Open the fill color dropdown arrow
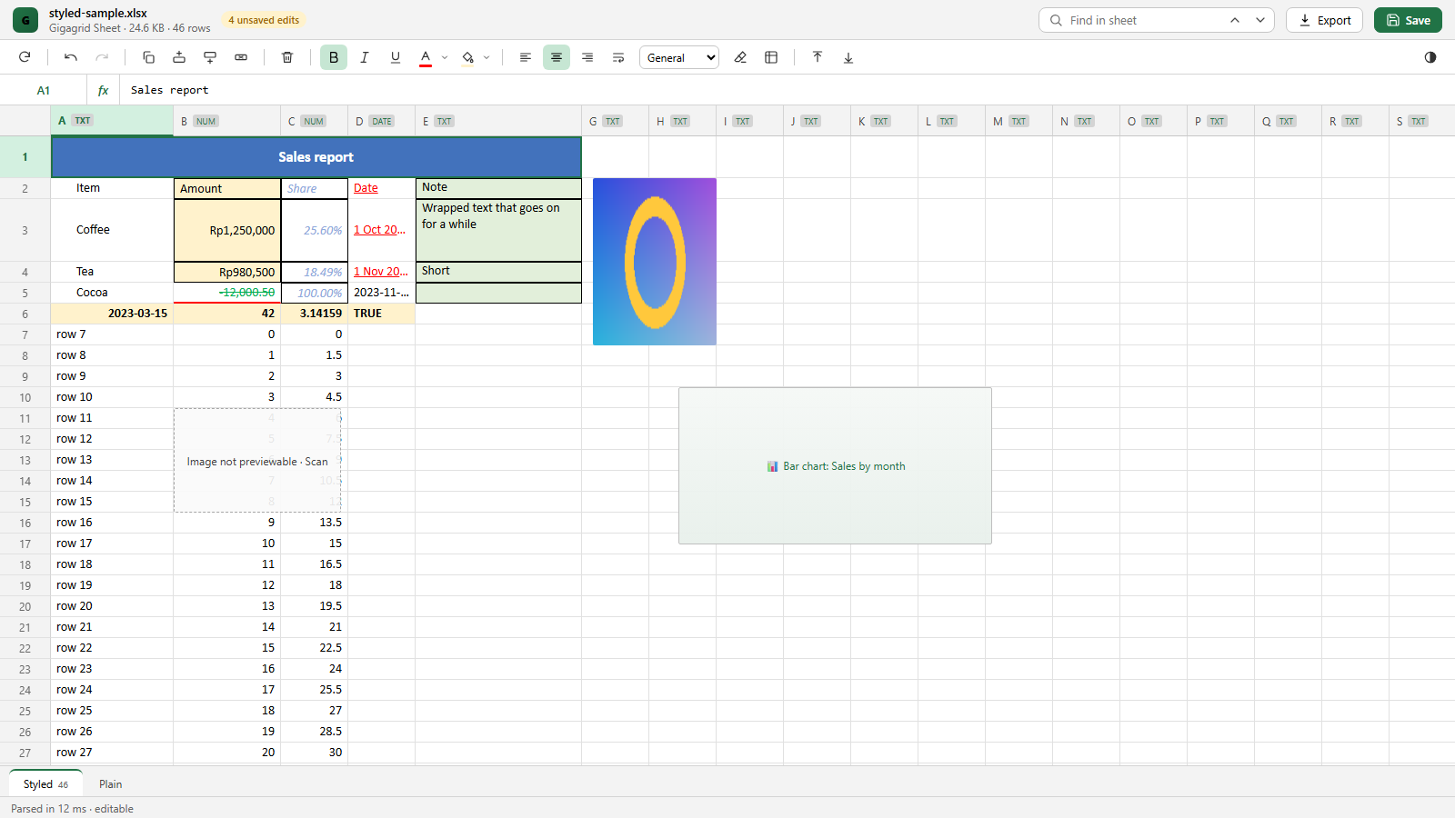 487,57
